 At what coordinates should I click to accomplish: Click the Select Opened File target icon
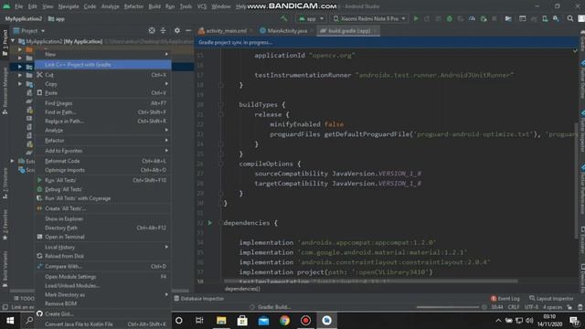tap(152, 30)
